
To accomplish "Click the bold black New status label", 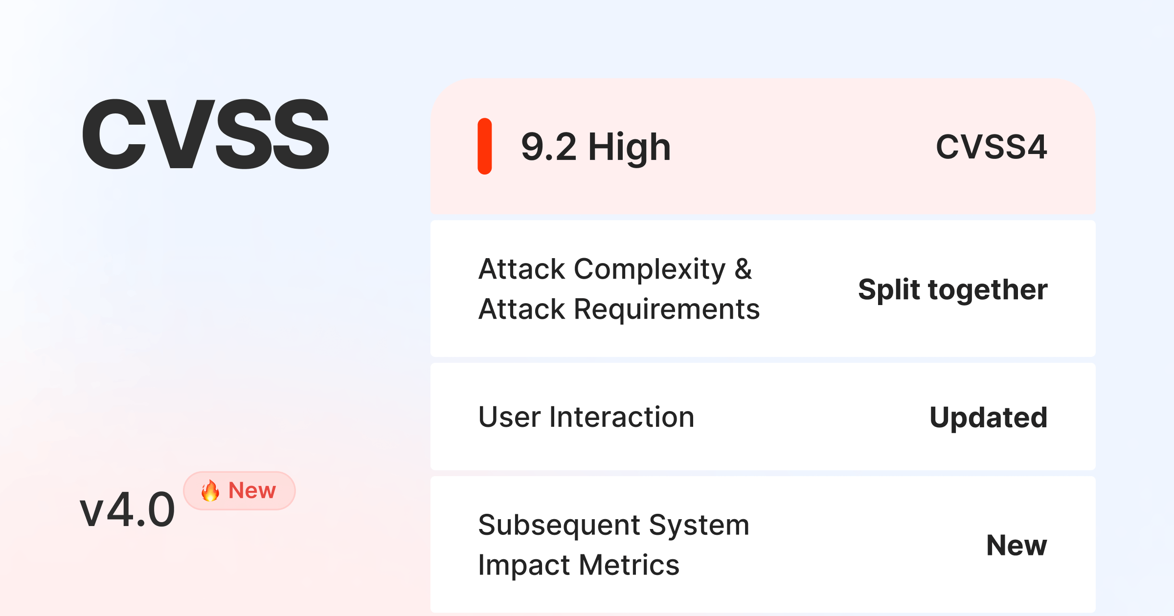I will [x=1016, y=545].
